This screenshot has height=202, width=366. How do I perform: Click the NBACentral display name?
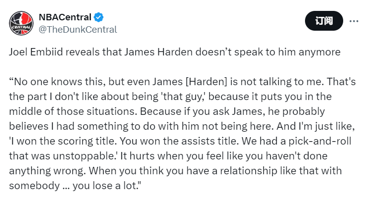[65, 17]
